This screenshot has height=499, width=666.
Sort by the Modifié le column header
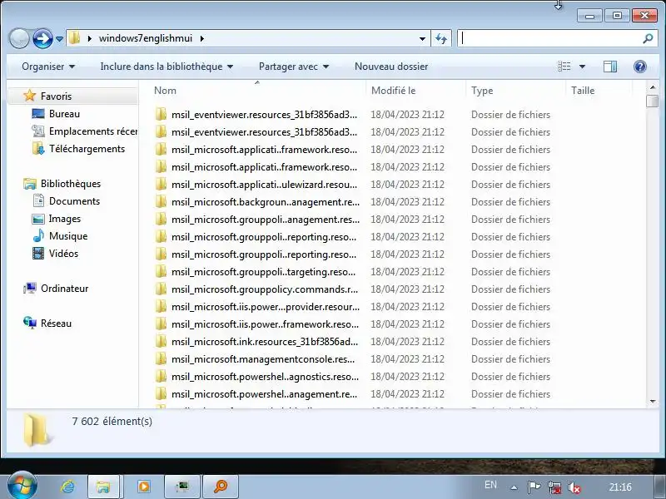click(x=415, y=91)
